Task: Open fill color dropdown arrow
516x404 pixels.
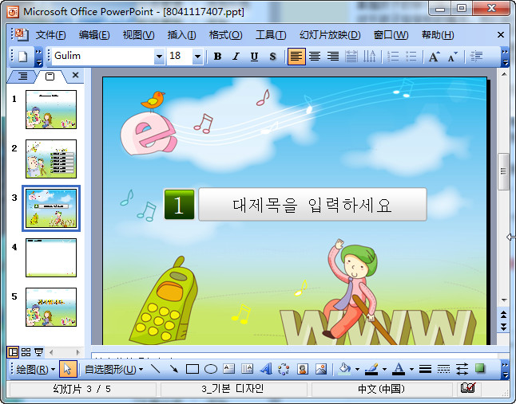Action: tap(357, 370)
